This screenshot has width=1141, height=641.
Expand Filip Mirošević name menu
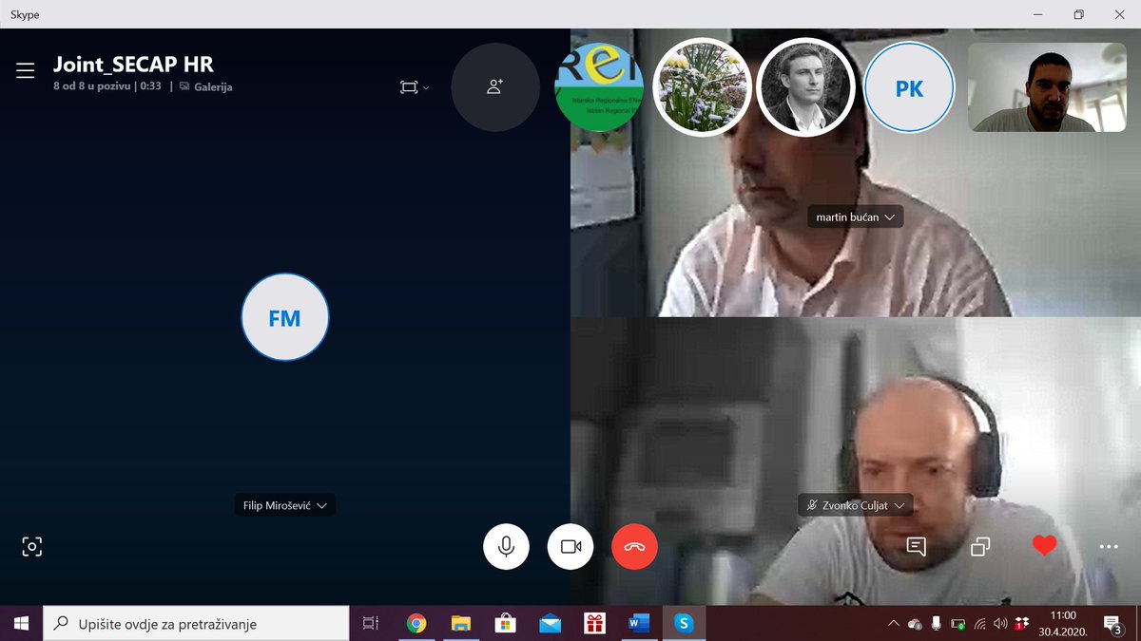tap(284, 505)
